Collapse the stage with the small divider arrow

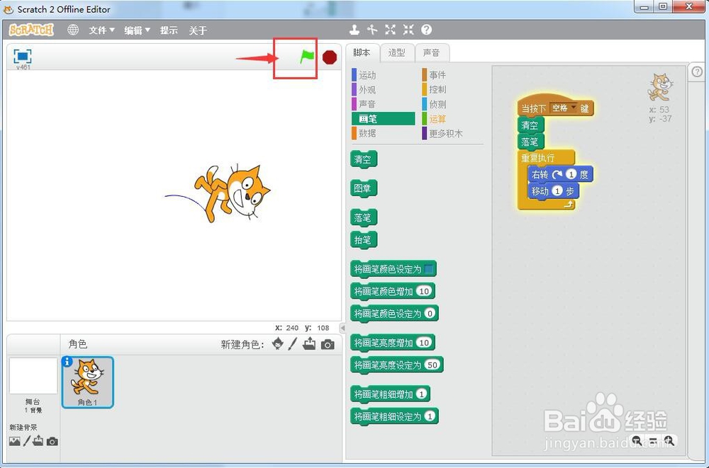click(x=342, y=328)
